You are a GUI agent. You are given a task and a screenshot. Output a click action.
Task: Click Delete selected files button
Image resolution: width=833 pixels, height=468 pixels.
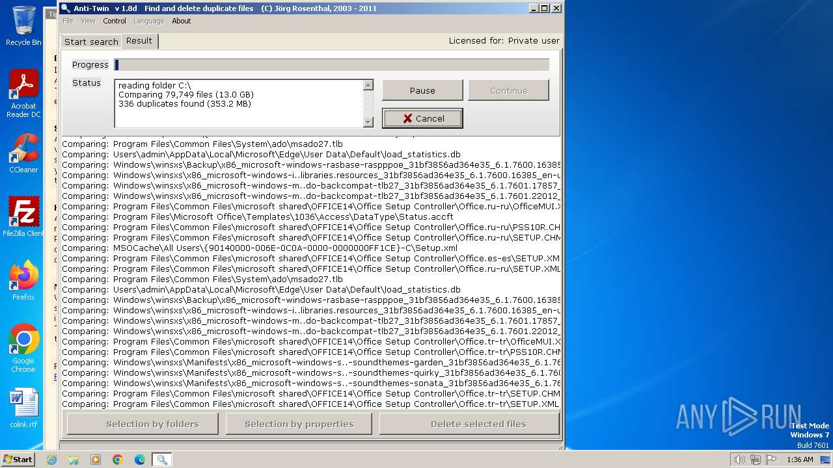point(469,424)
